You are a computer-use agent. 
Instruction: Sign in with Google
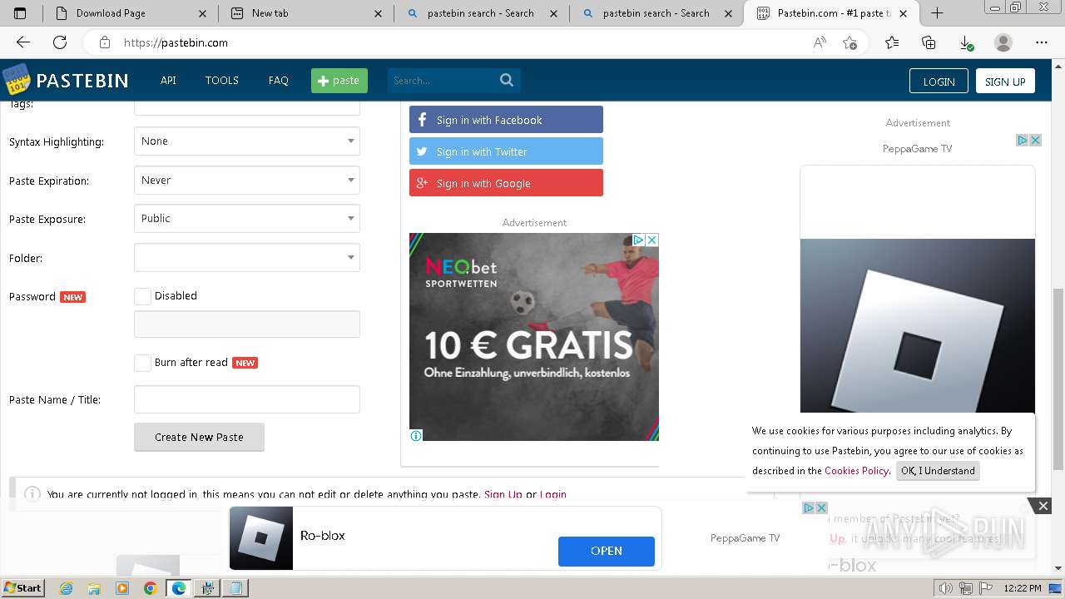coord(506,183)
